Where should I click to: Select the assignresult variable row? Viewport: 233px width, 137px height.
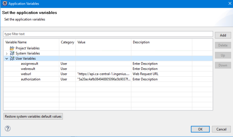(x=30, y=64)
